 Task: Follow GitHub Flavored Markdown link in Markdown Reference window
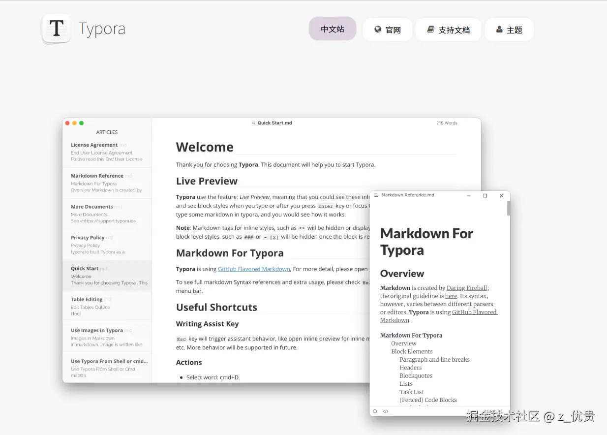(x=439, y=316)
